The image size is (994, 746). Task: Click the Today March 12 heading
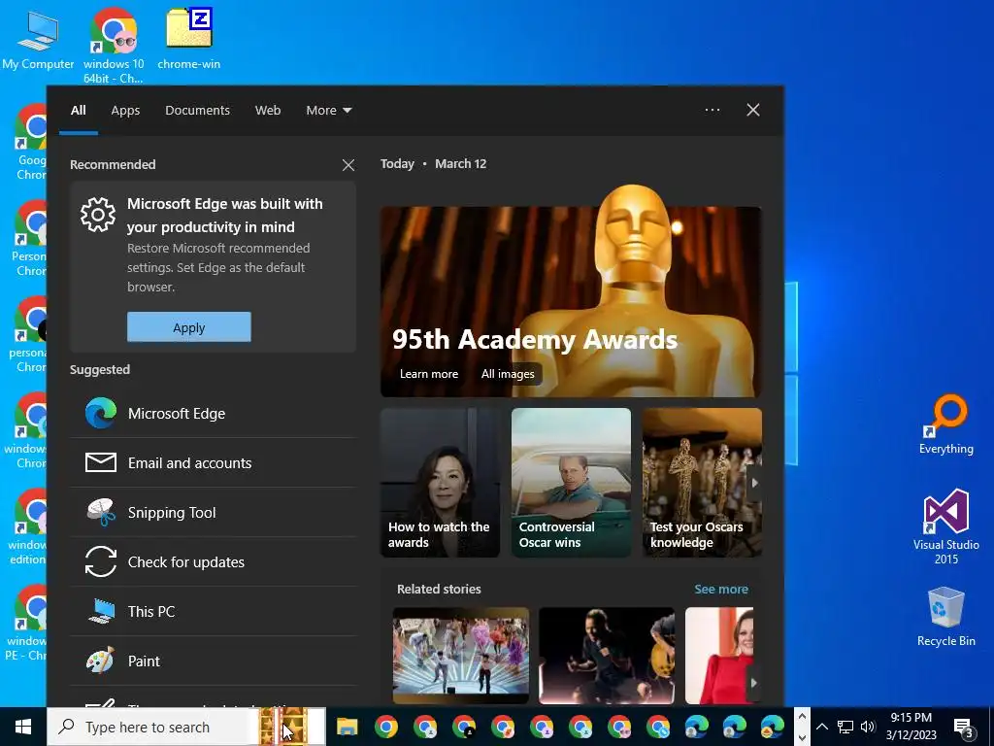[x=434, y=163]
